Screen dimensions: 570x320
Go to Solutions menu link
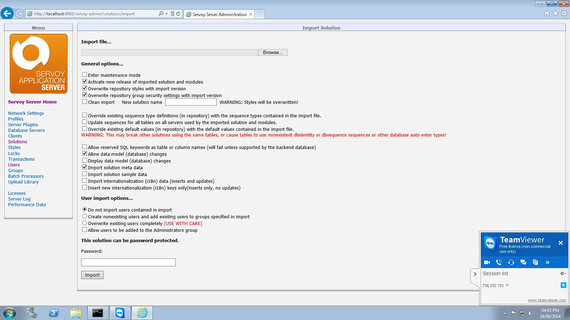[x=17, y=142]
